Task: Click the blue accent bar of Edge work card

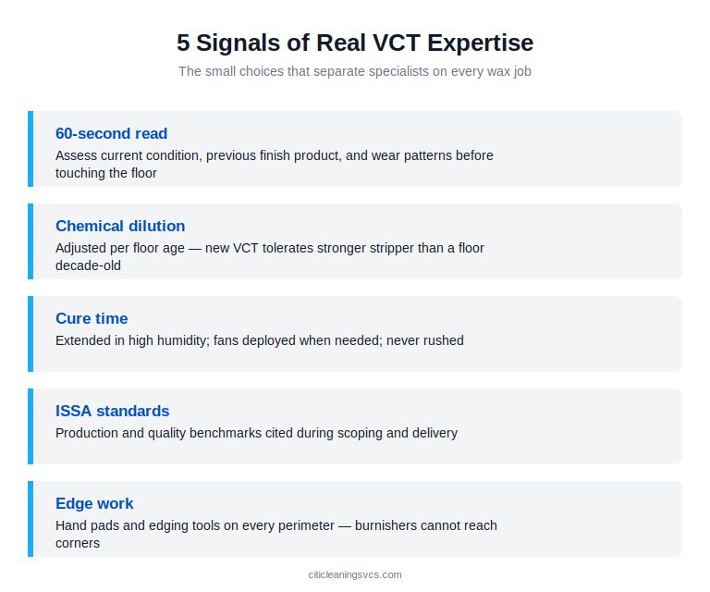Action: [x=31, y=519]
